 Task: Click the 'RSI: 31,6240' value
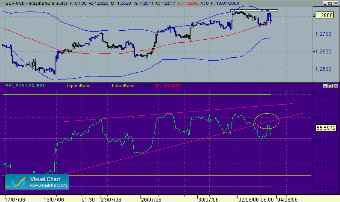(50, 86)
